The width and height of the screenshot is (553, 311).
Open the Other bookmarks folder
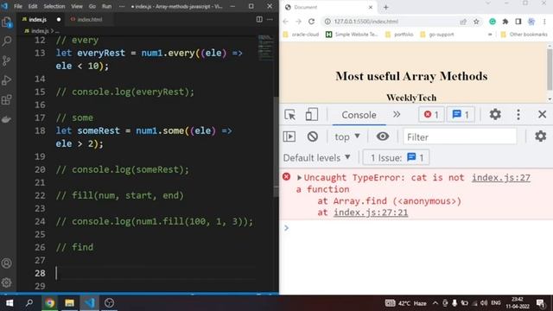tap(524, 35)
